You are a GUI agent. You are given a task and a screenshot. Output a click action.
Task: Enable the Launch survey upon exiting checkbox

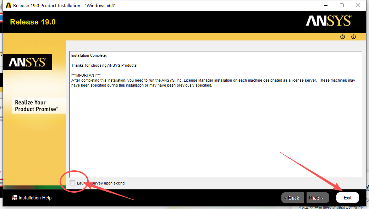tap(72, 183)
